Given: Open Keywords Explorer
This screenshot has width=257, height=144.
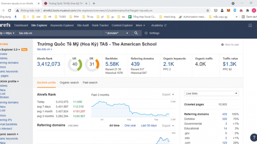Looking at the screenshot, I should (62, 25).
